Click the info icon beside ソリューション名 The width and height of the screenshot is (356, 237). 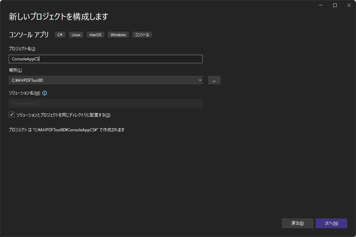tap(44, 93)
